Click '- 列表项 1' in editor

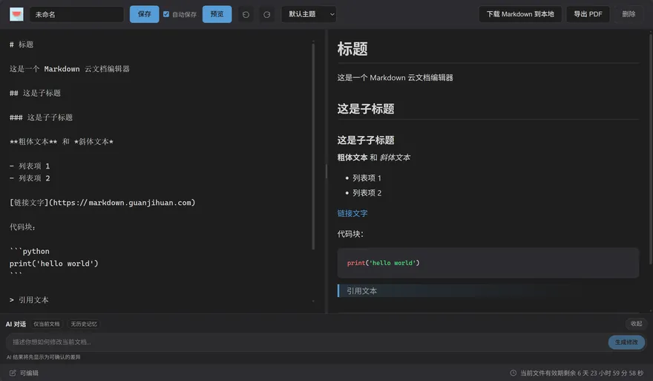[x=30, y=166]
